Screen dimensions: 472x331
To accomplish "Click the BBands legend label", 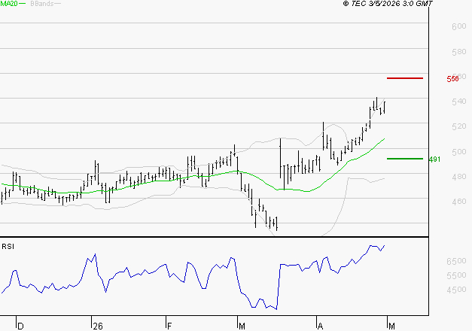I will 42,4.
